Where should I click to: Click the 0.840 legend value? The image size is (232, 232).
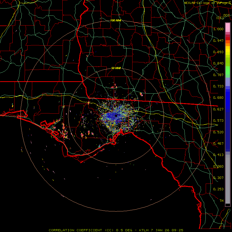click(218, 63)
